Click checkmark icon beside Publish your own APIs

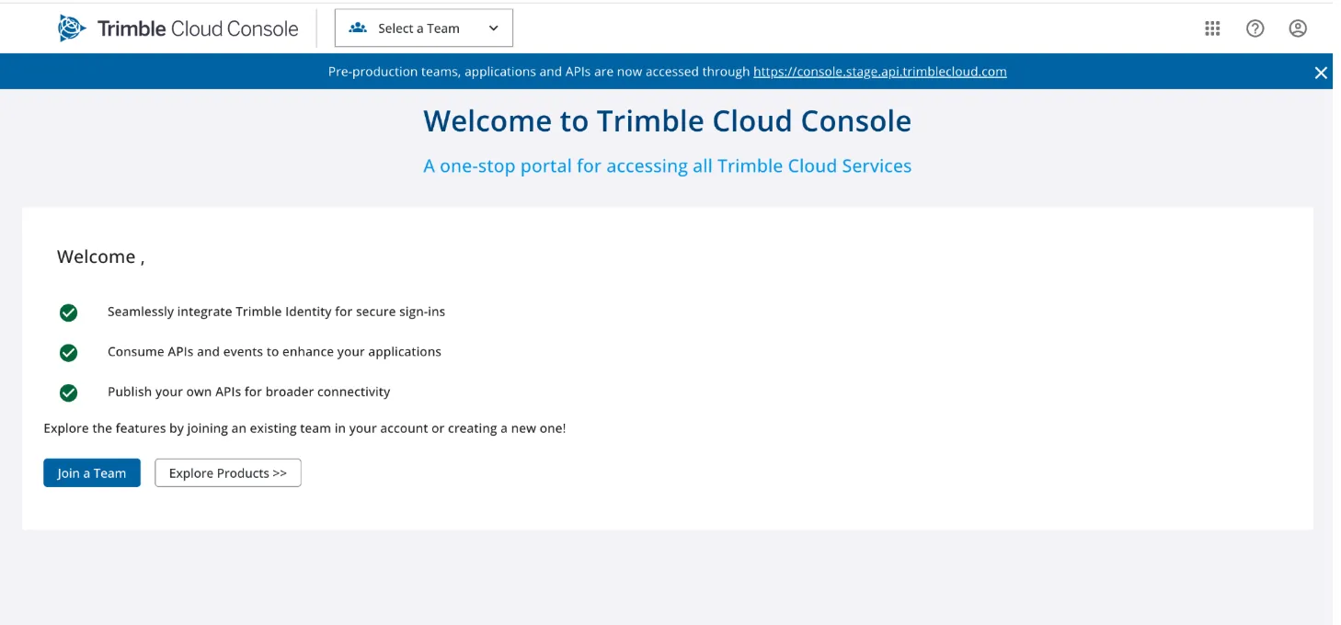tap(68, 392)
